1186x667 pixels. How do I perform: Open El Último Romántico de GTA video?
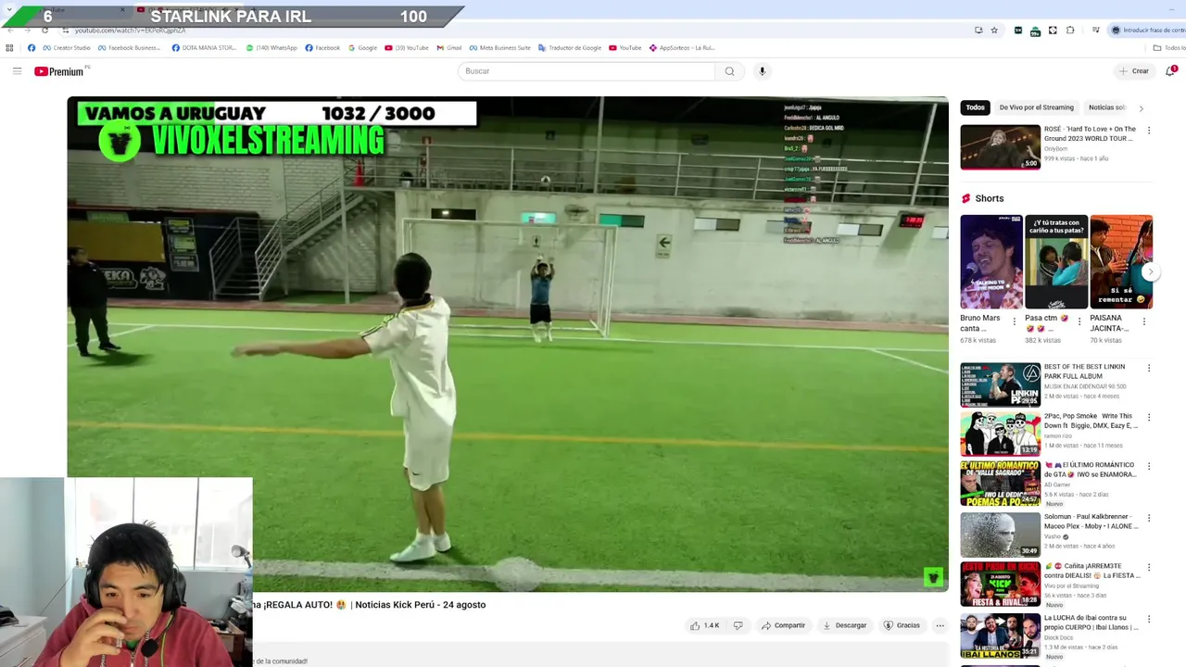click(1000, 484)
